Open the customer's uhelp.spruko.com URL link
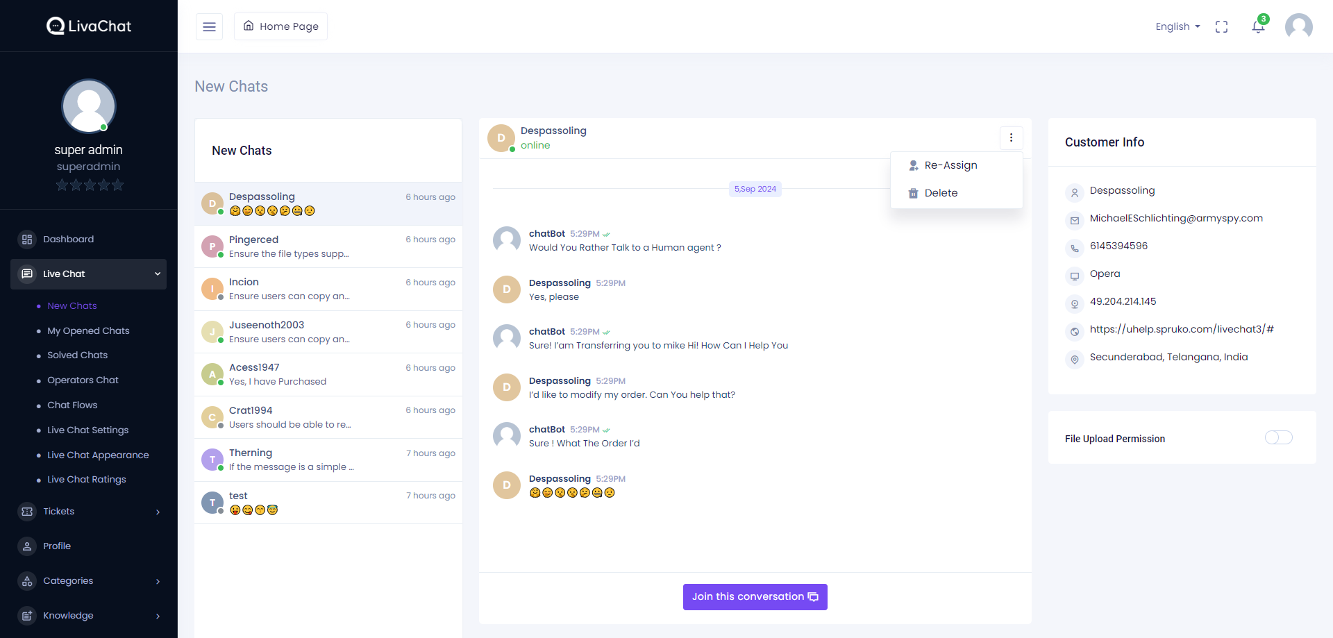 1181,329
